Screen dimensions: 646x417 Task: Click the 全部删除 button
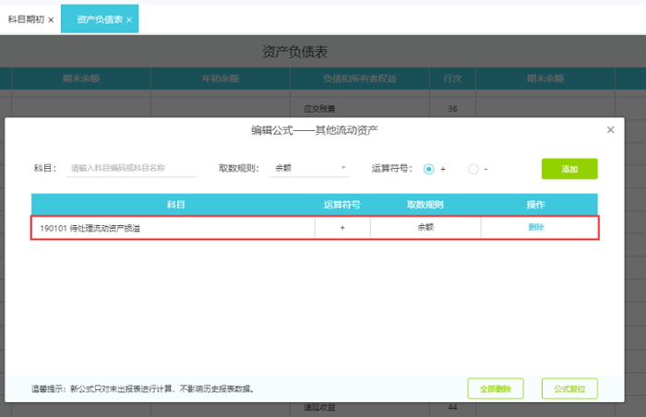pos(496,388)
